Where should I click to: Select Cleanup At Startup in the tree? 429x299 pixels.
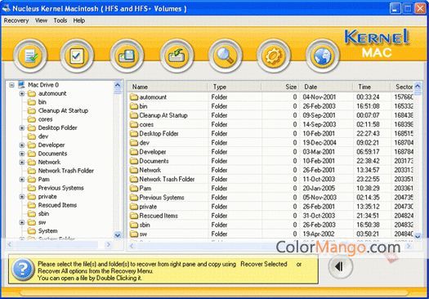(63, 110)
